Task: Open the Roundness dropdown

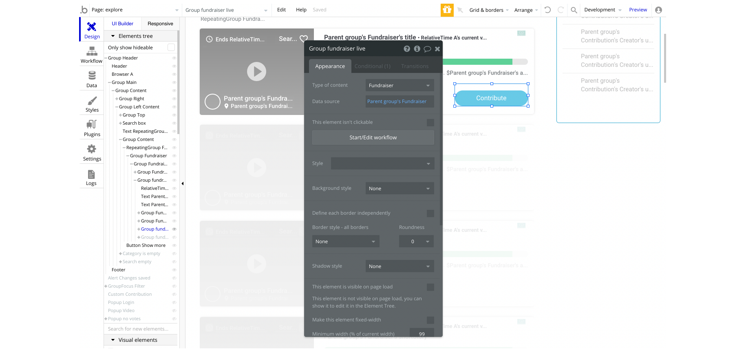Action: [416, 241]
